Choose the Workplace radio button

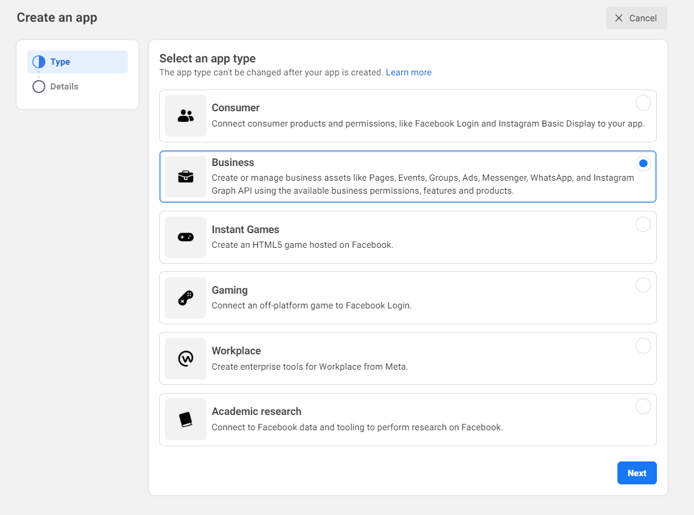[x=643, y=345]
